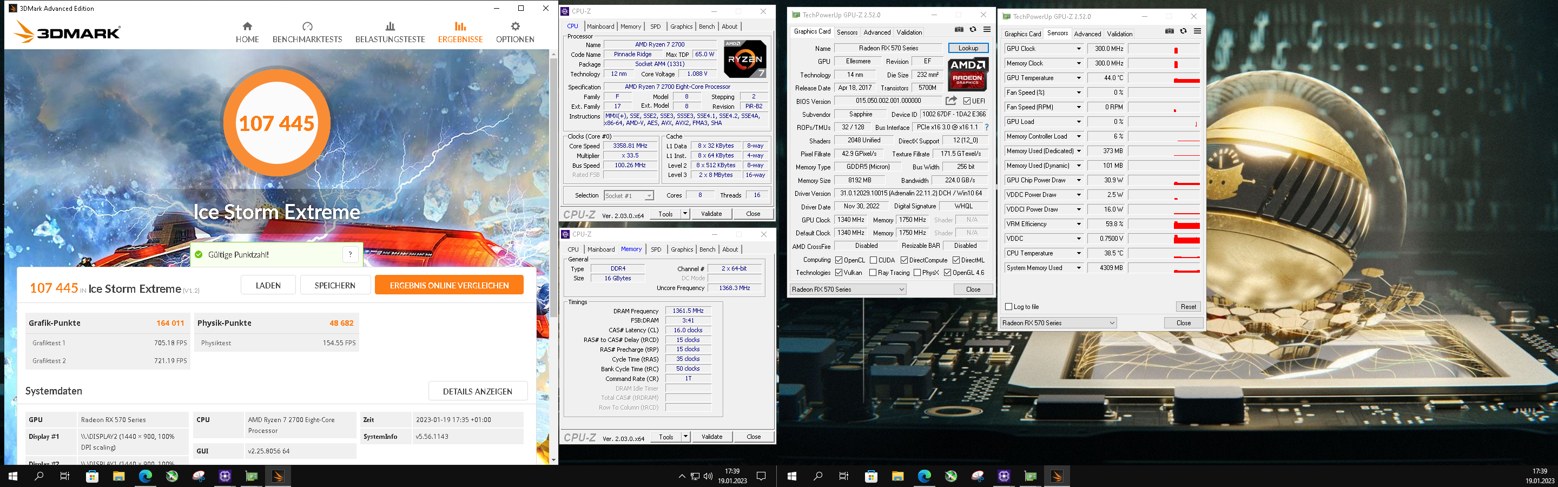Screen dimensions: 1558x487
Task: Open OPTIONEN gear in 3DMark
Action: [x=514, y=32]
